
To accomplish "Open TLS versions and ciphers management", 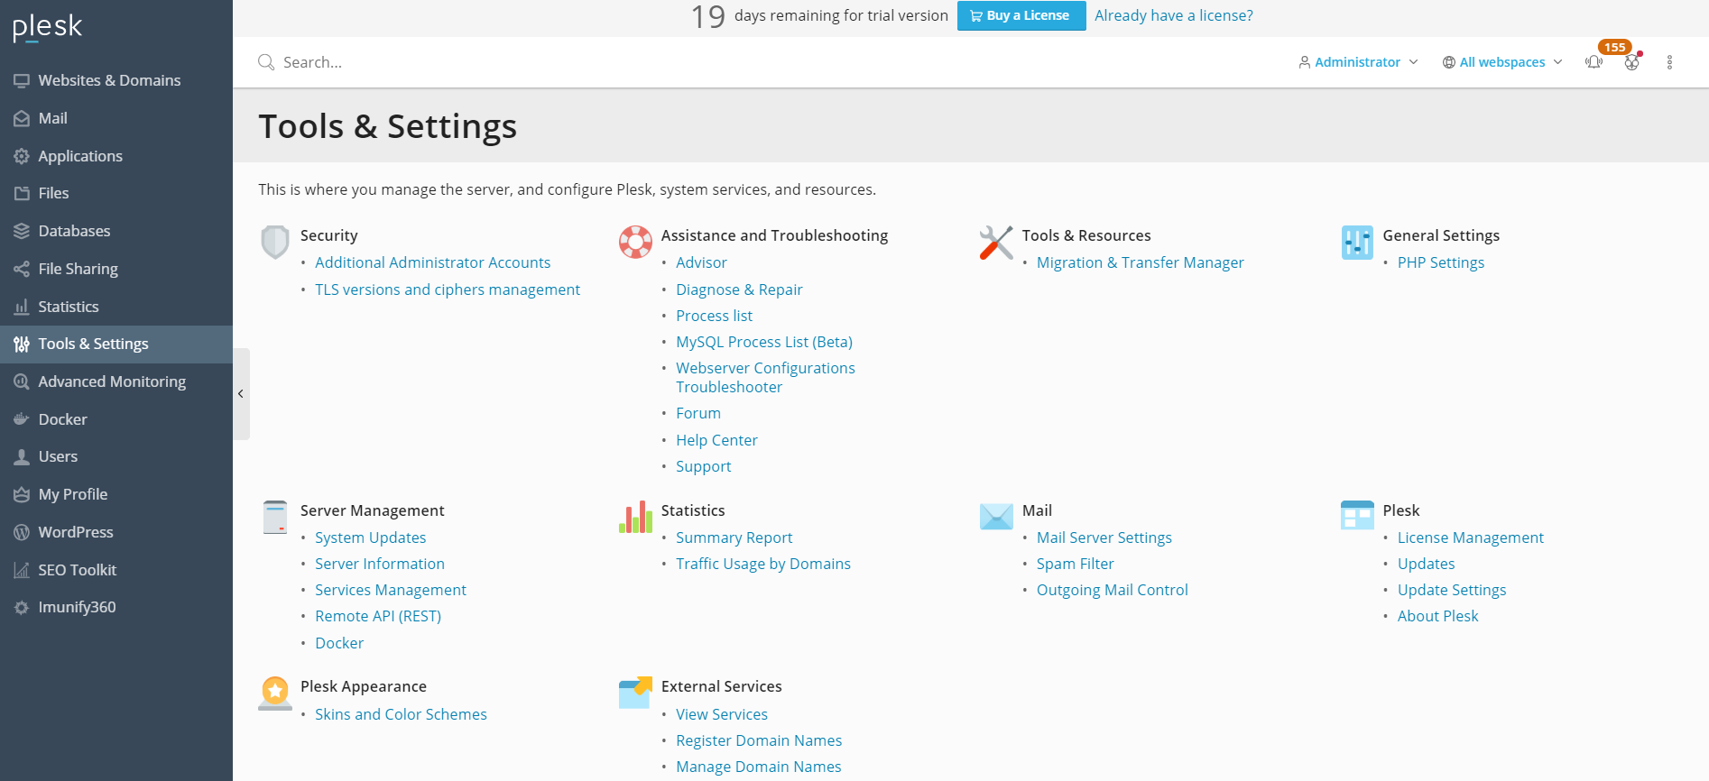I will coord(448,289).
